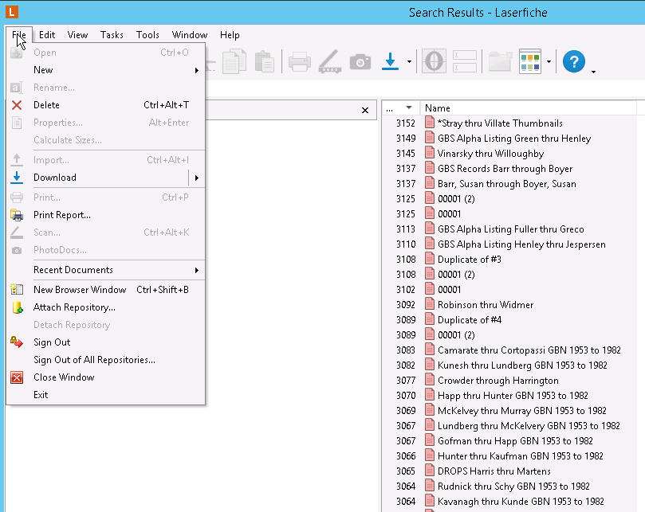Click the Print Report printer icon
This screenshot has height=512, width=645.
click(17, 215)
